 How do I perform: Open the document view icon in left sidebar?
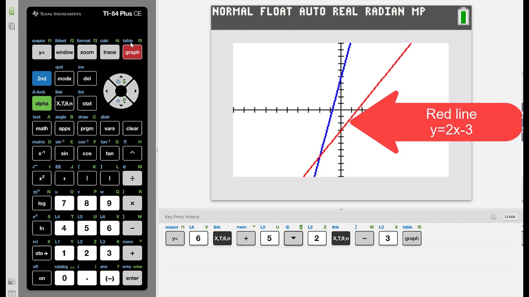coord(12,26)
